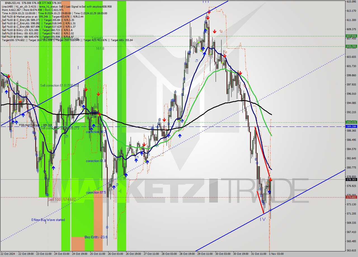Click 580.720 on the price axis

[351, 168]
